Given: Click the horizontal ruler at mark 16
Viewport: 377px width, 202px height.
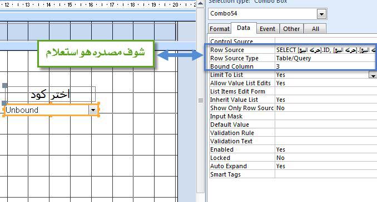Looking at the screenshot, I should pos(91,4).
